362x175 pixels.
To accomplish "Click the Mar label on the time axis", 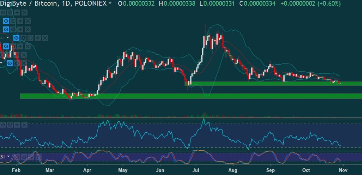I will tap(50, 171).
